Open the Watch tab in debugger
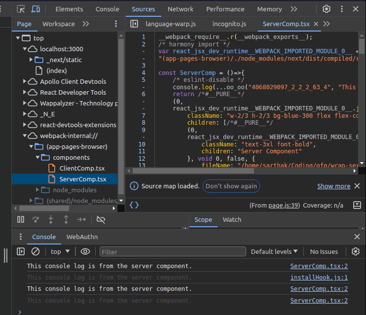Screen dimensions: 366x315 coord(232,219)
